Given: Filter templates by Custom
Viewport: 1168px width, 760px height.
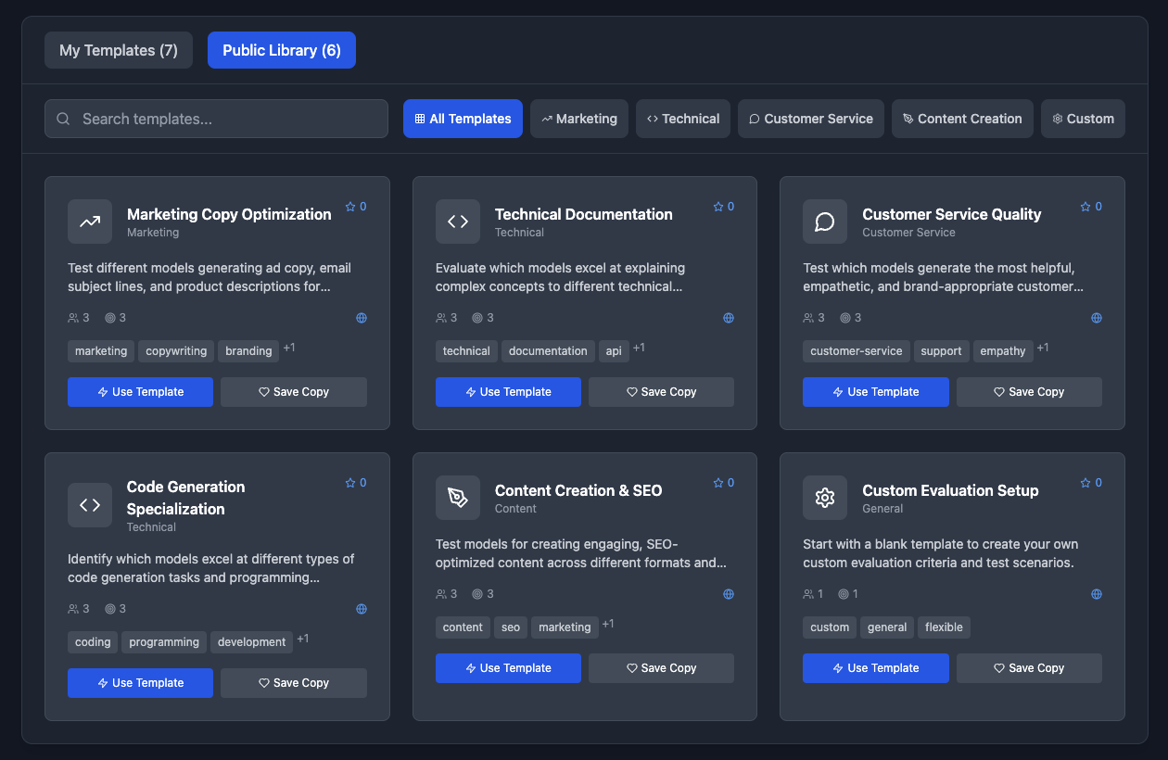Looking at the screenshot, I should tap(1083, 119).
